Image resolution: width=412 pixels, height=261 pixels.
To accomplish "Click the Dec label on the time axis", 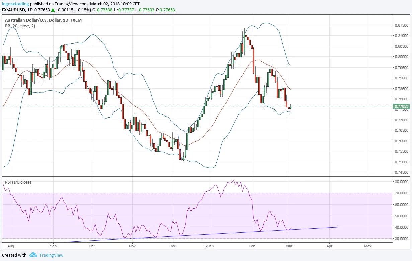I will point(173,246).
